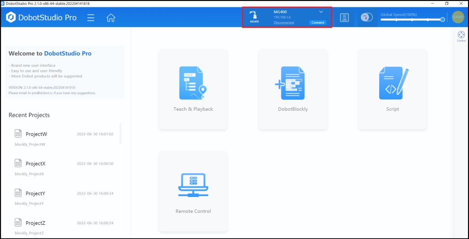469x239 pixels.
Task: Open the Log panel icon
Action: click(344, 18)
